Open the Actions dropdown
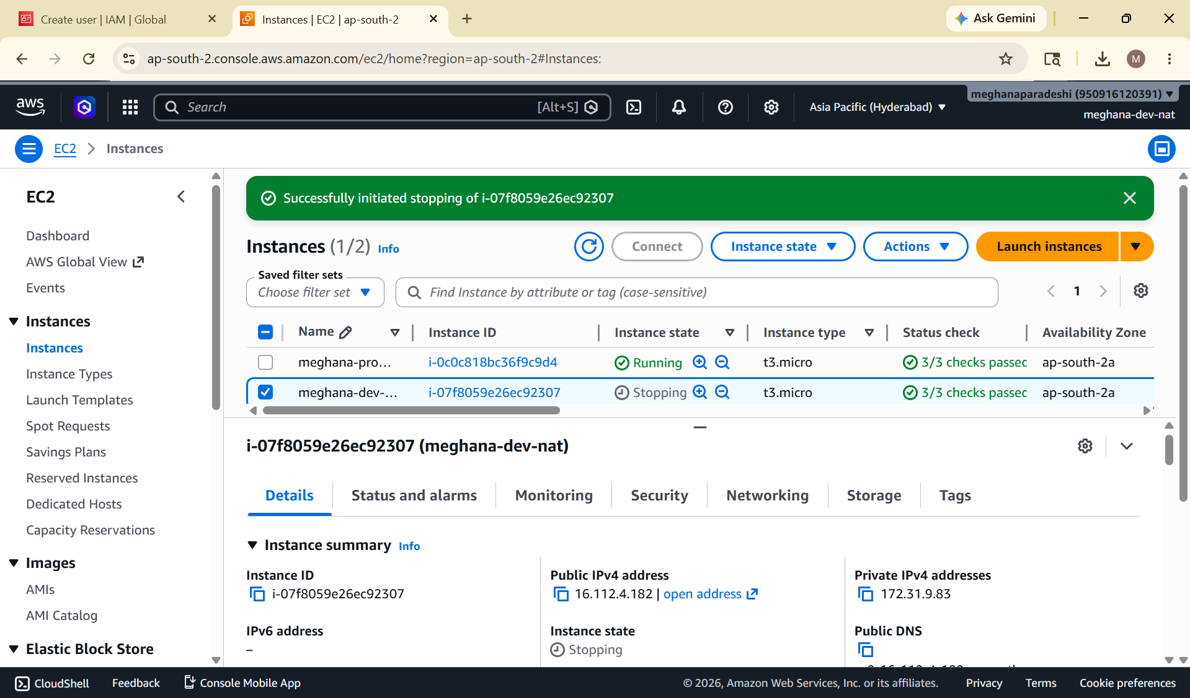The width and height of the screenshot is (1190, 698). (x=915, y=246)
